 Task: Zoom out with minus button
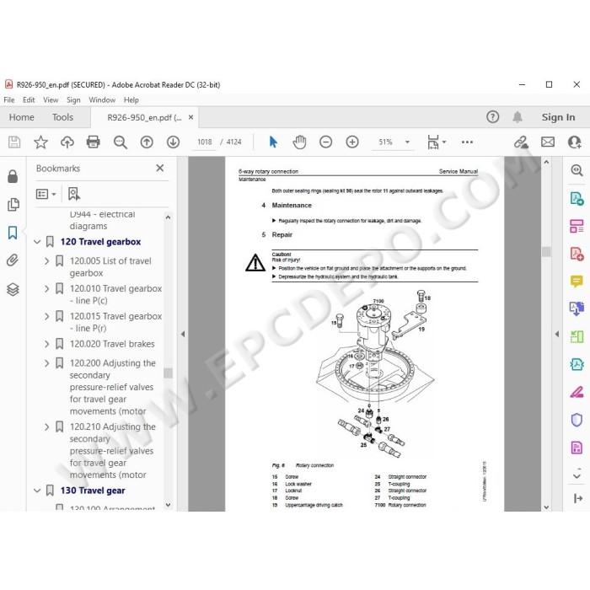pos(326,142)
